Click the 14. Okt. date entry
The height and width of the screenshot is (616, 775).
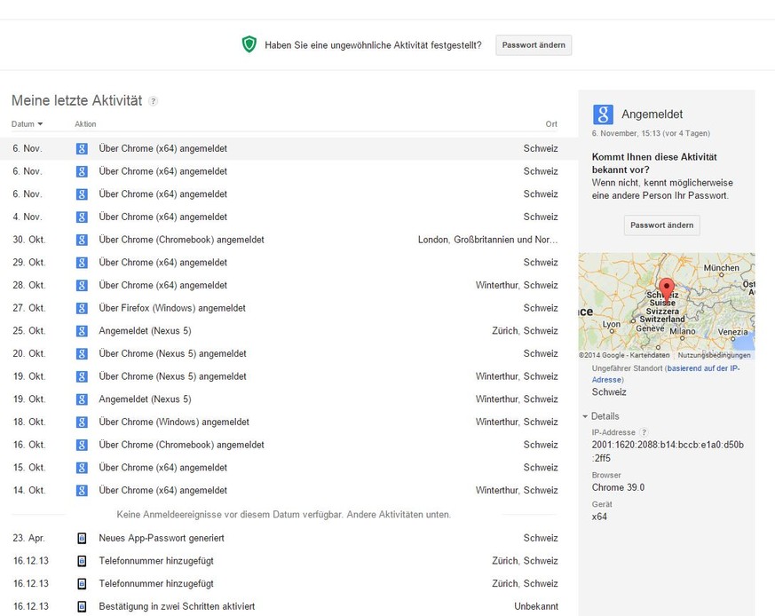[29, 491]
